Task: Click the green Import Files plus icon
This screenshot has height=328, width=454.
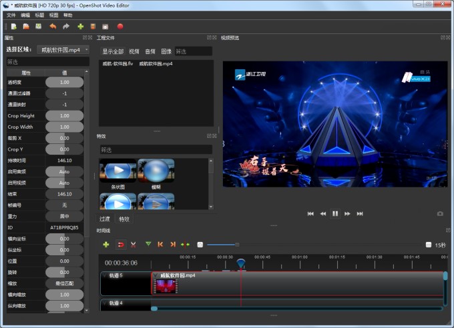Action: [81, 27]
